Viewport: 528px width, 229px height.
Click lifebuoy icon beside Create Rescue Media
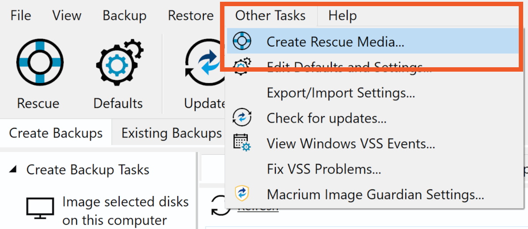(242, 42)
